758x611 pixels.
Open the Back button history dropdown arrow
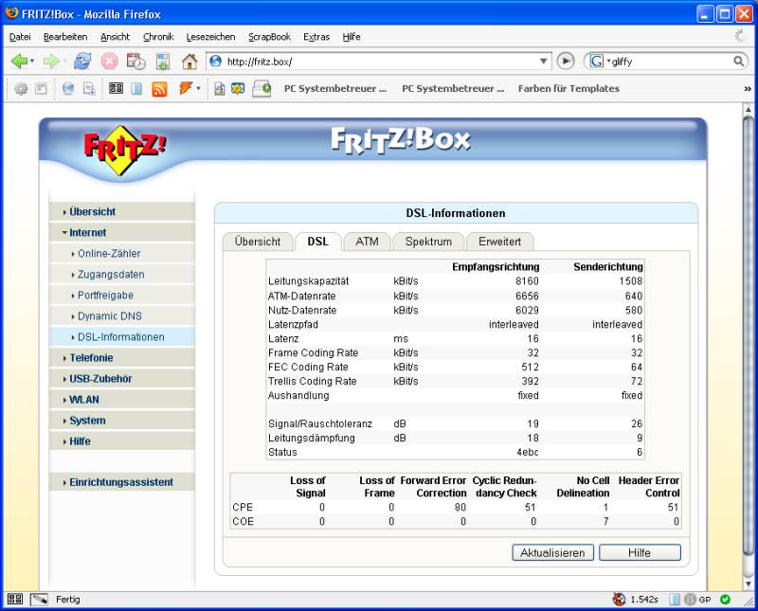coord(32,62)
